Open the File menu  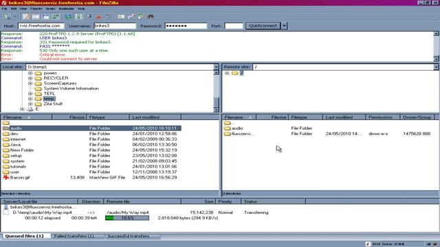click(x=5, y=9)
